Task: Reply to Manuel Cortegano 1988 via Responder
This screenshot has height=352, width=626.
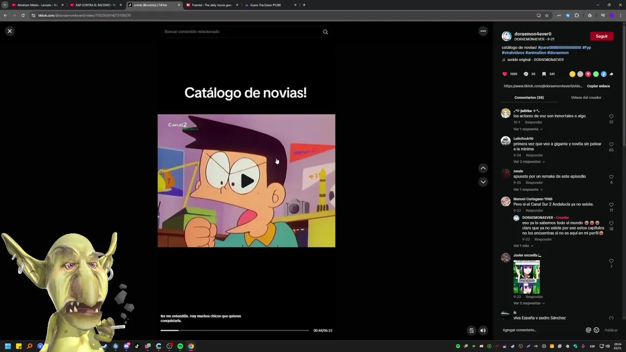Action: click(535, 211)
